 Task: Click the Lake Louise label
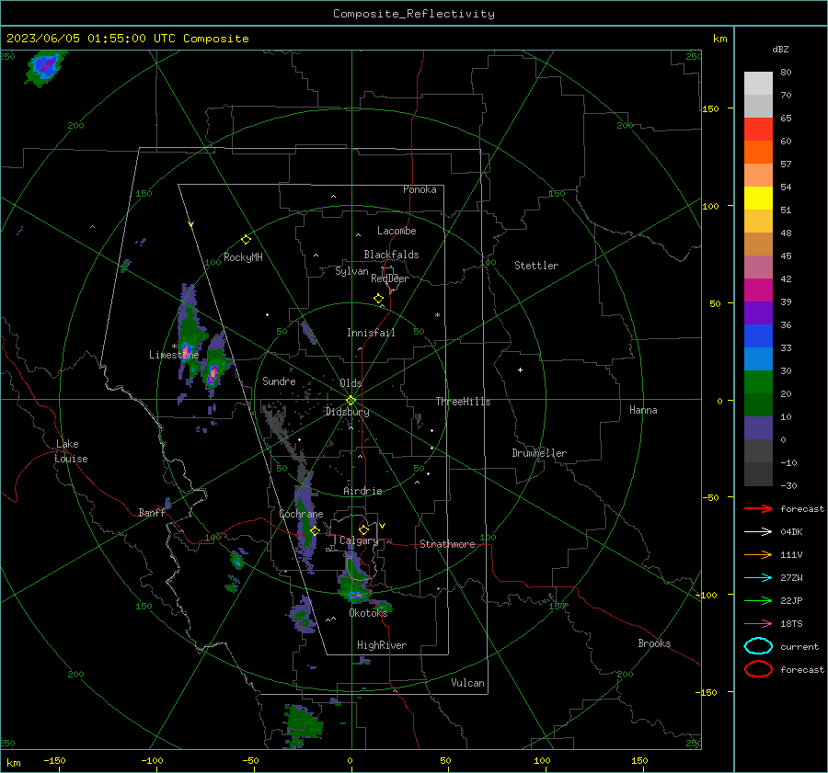pyautogui.click(x=71, y=451)
